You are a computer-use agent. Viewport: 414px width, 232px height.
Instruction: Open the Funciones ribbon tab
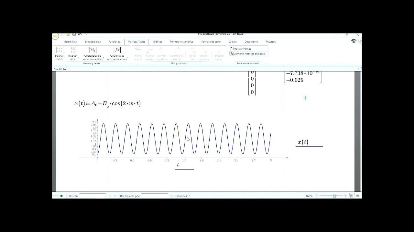114,42
